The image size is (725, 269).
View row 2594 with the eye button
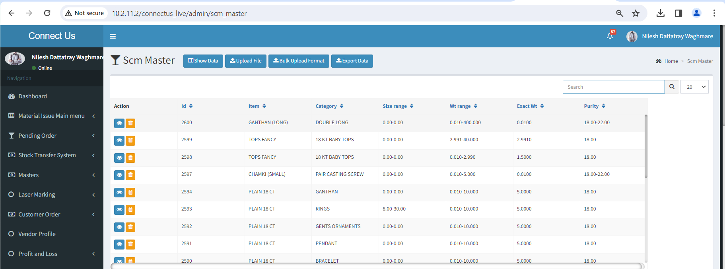(x=119, y=193)
